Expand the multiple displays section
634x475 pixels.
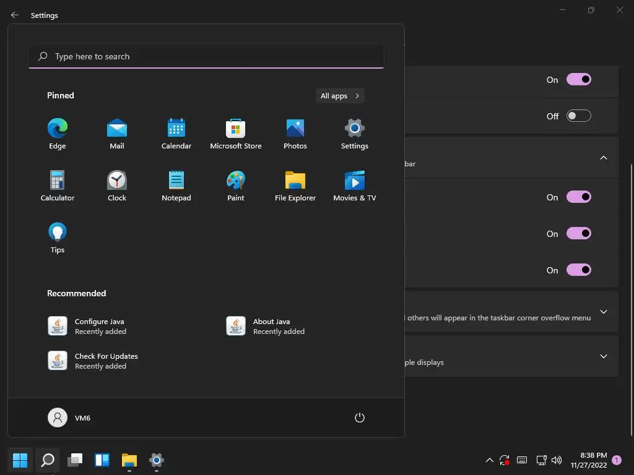(x=604, y=356)
